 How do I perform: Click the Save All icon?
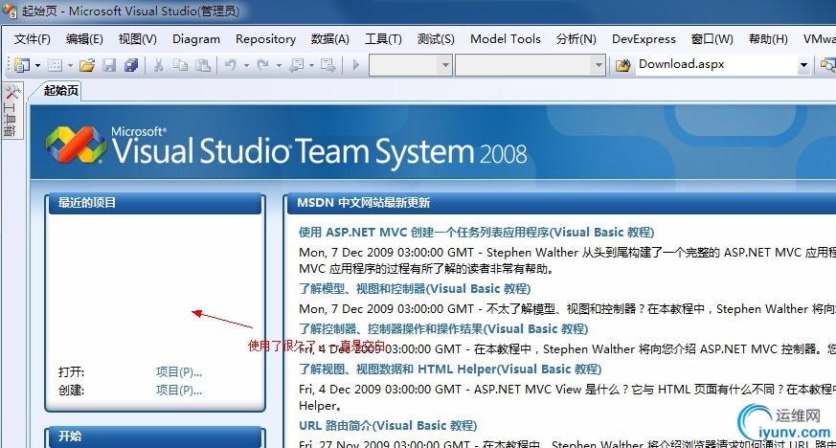(x=131, y=65)
